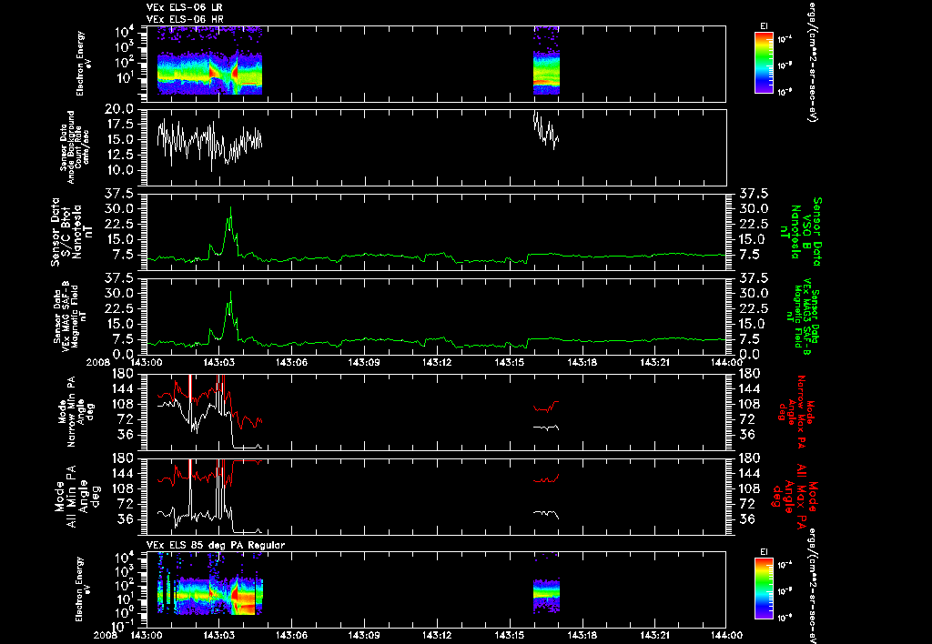
Task: Select the 'VEx ELS 85 deg PA Regular' title
Action: 216,545
